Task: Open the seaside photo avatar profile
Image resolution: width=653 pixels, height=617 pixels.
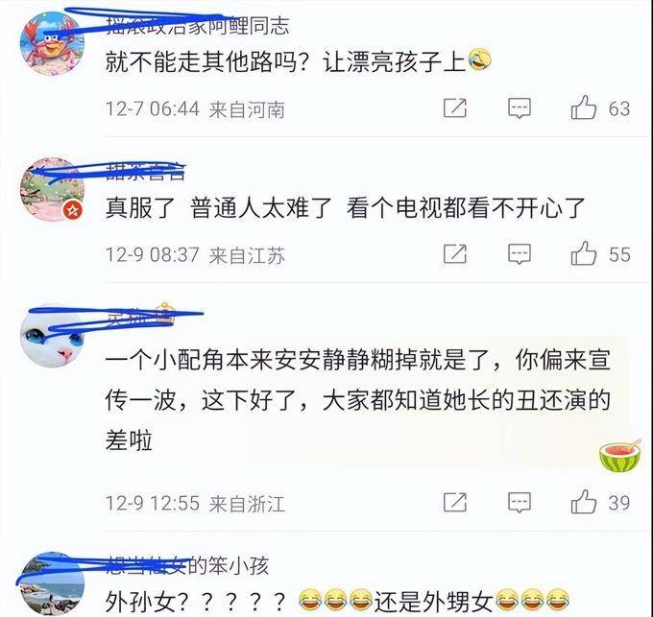Action: click(52, 584)
